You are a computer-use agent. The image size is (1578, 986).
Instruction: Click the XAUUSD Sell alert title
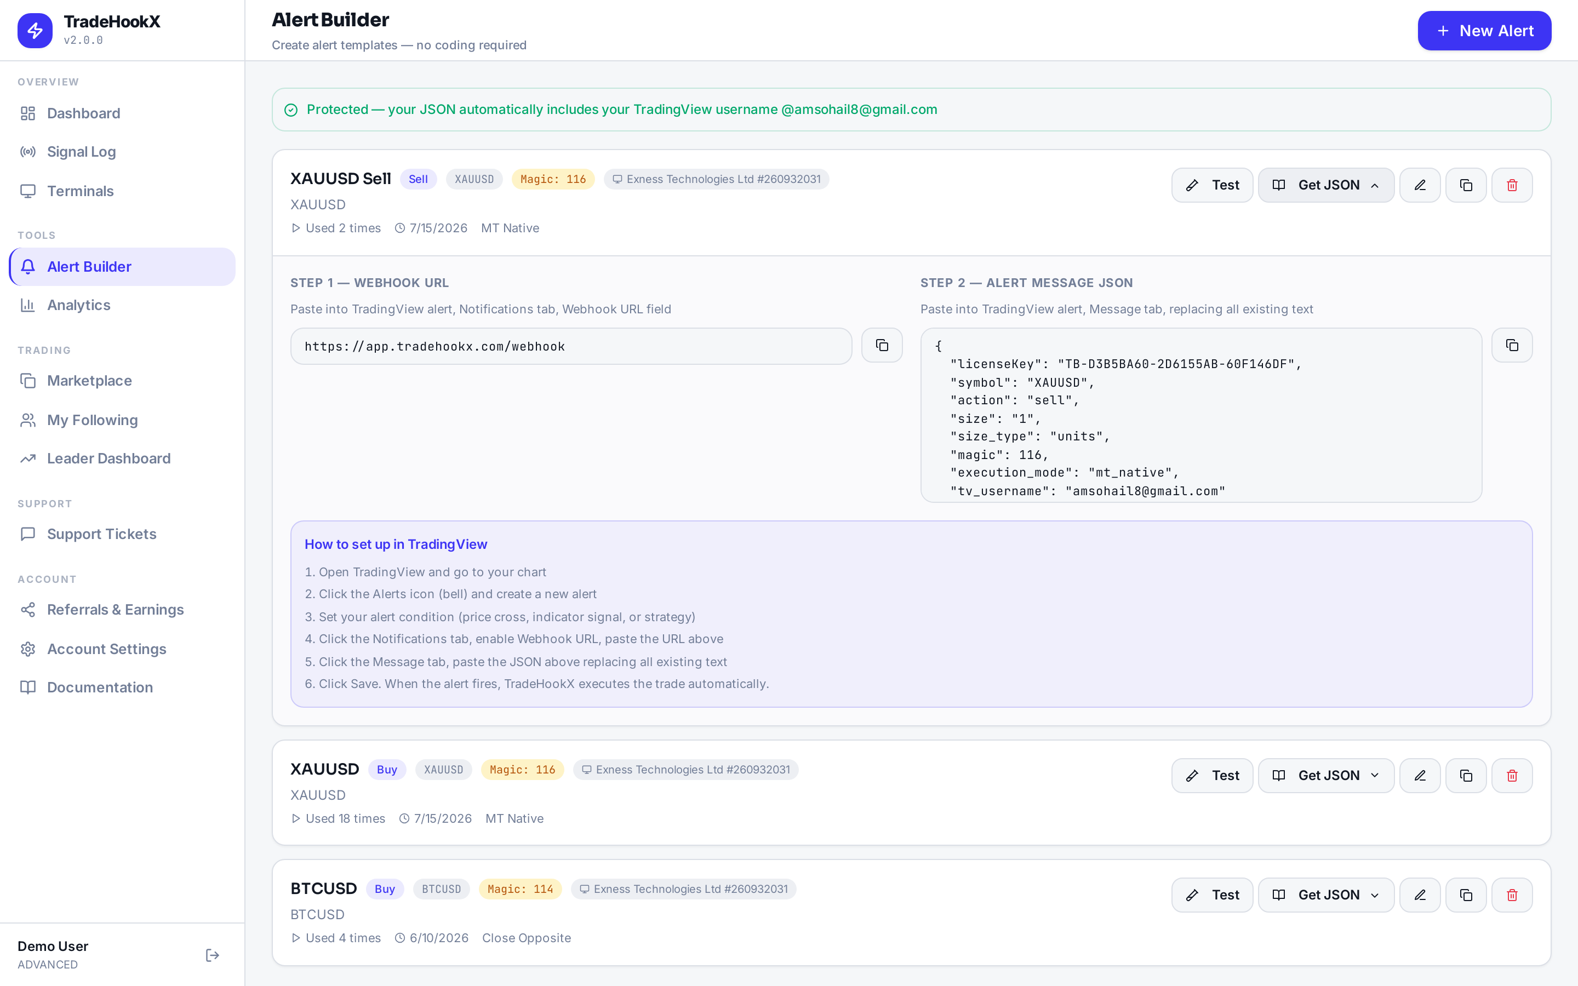tap(340, 179)
